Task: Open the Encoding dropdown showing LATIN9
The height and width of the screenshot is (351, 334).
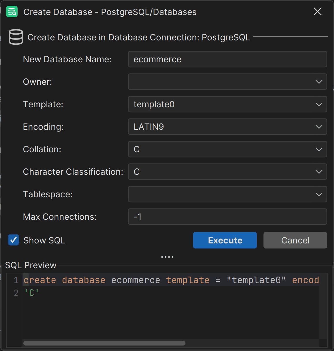Action: [319, 127]
